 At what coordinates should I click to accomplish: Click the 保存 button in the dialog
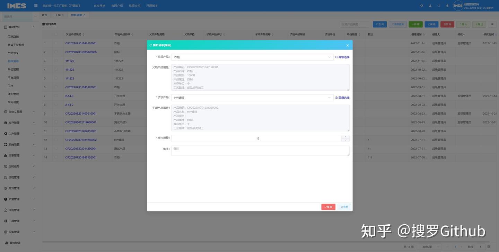(x=328, y=206)
